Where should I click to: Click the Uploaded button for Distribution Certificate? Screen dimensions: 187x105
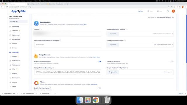[113, 34]
